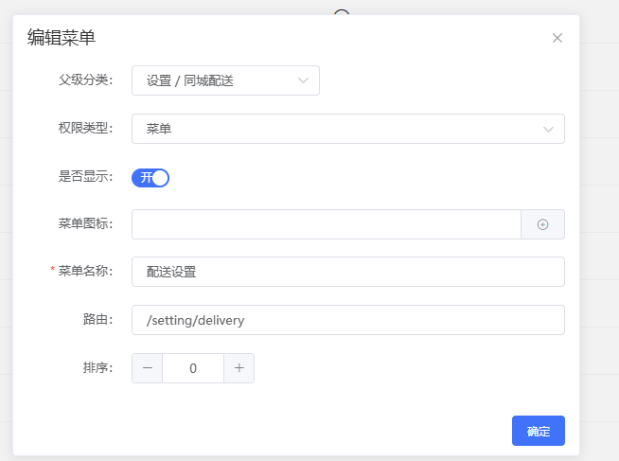619x461 pixels.
Task: Focus the empty 菜单图标 text field
Action: coord(326,224)
